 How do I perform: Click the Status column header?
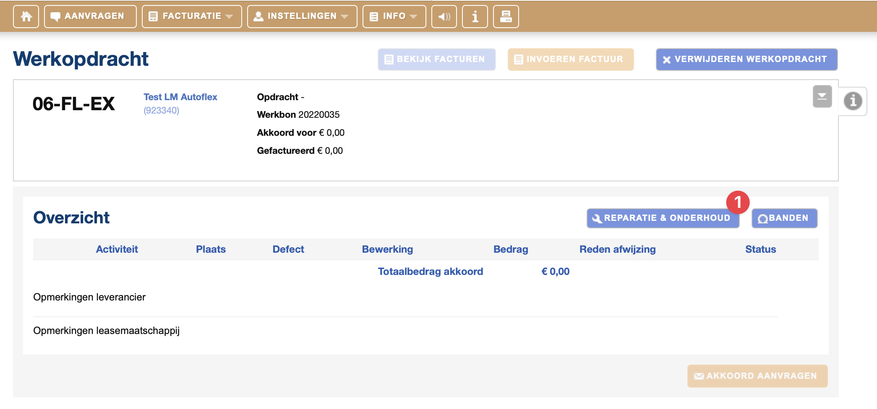[760, 249]
